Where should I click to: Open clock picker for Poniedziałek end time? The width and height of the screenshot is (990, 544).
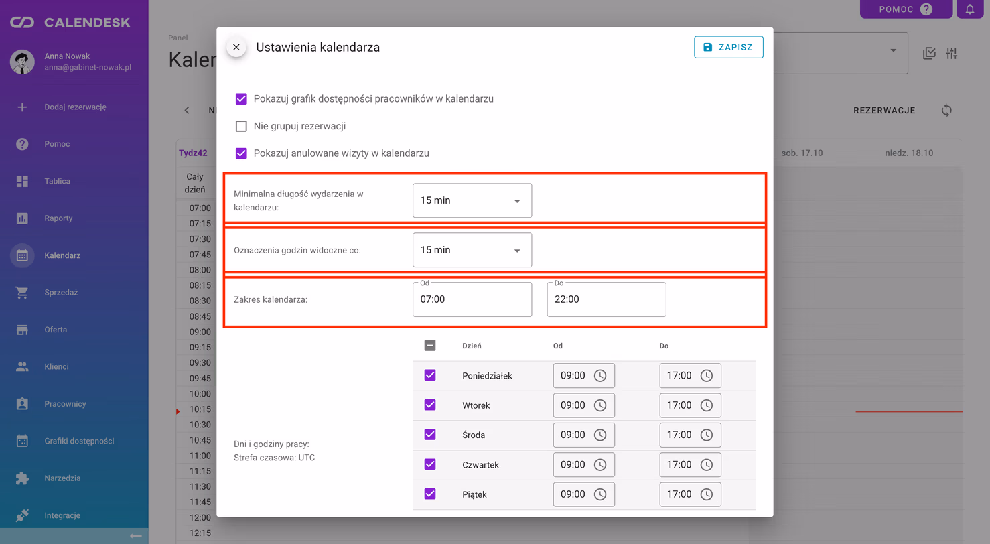[x=707, y=376]
